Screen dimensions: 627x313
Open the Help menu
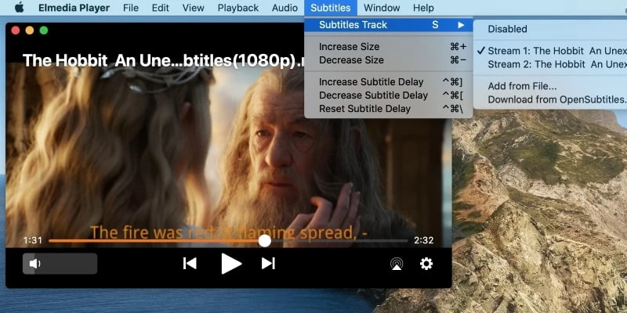tap(423, 8)
